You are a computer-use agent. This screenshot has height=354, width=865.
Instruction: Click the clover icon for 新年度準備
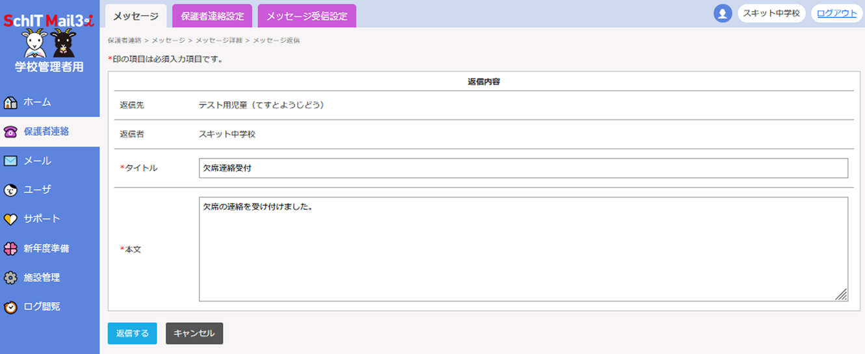click(10, 249)
